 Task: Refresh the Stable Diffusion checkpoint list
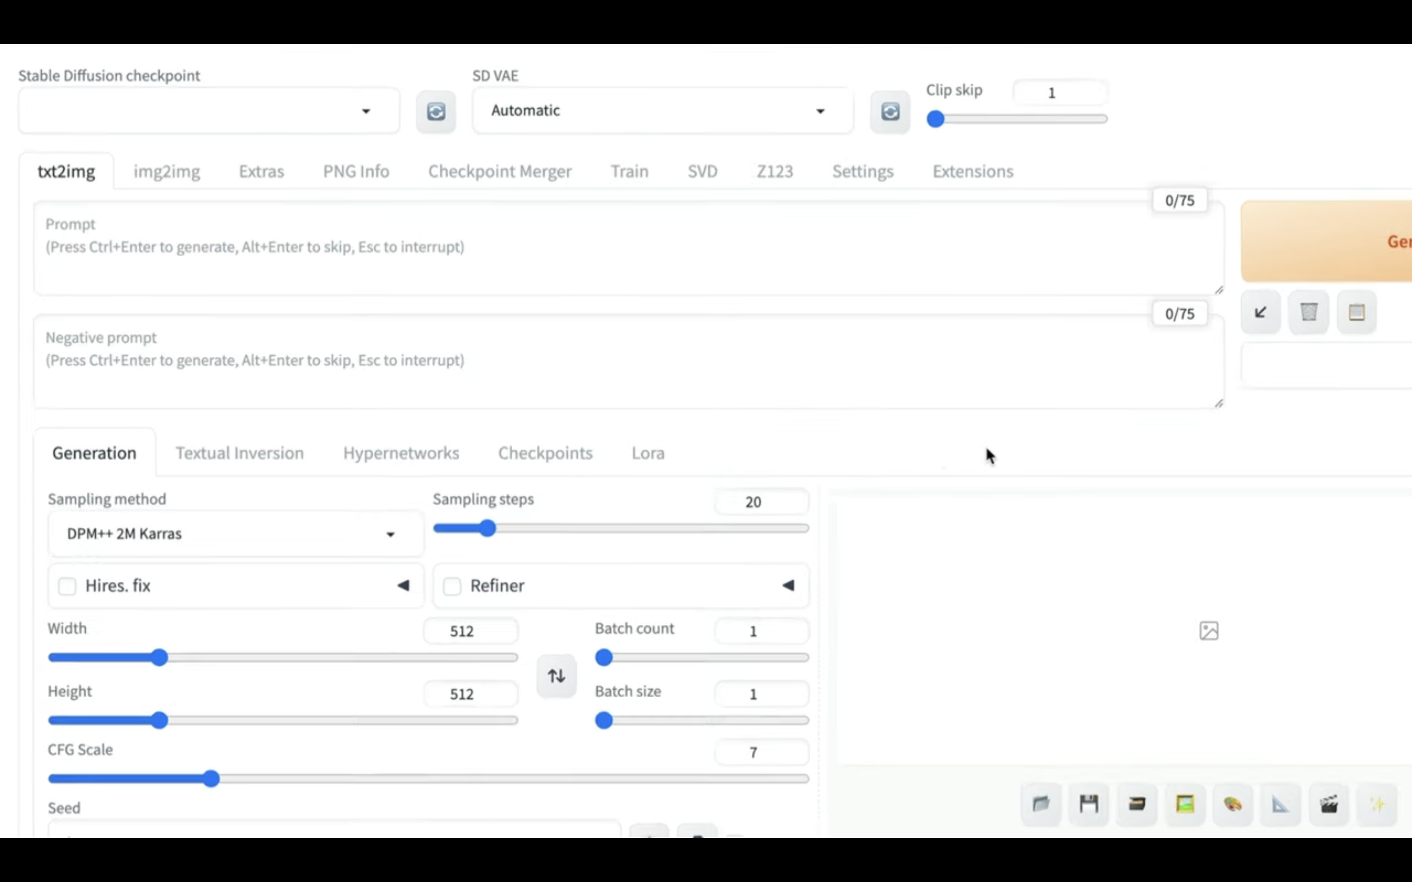(x=436, y=111)
